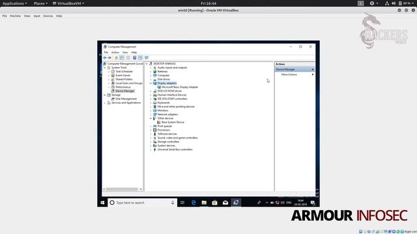Click the Keyboards category
The width and height of the screenshot is (417, 234).
tap(164, 103)
